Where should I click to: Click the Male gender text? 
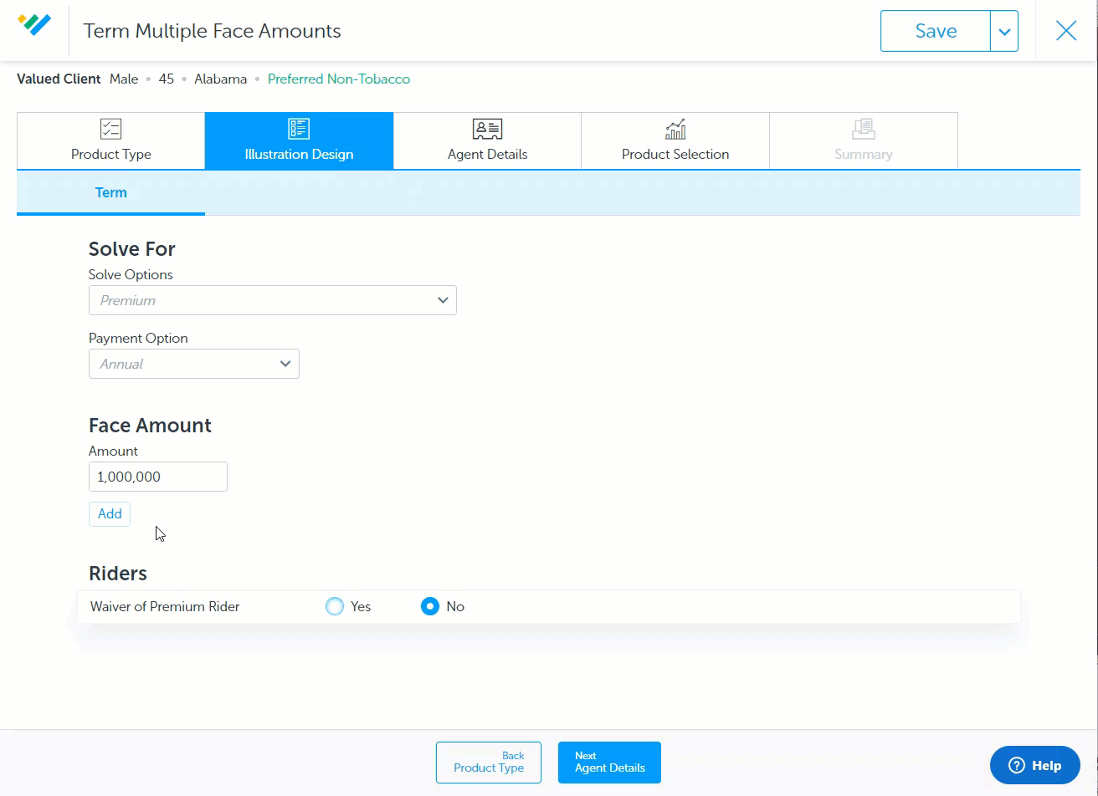(x=124, y=79)
